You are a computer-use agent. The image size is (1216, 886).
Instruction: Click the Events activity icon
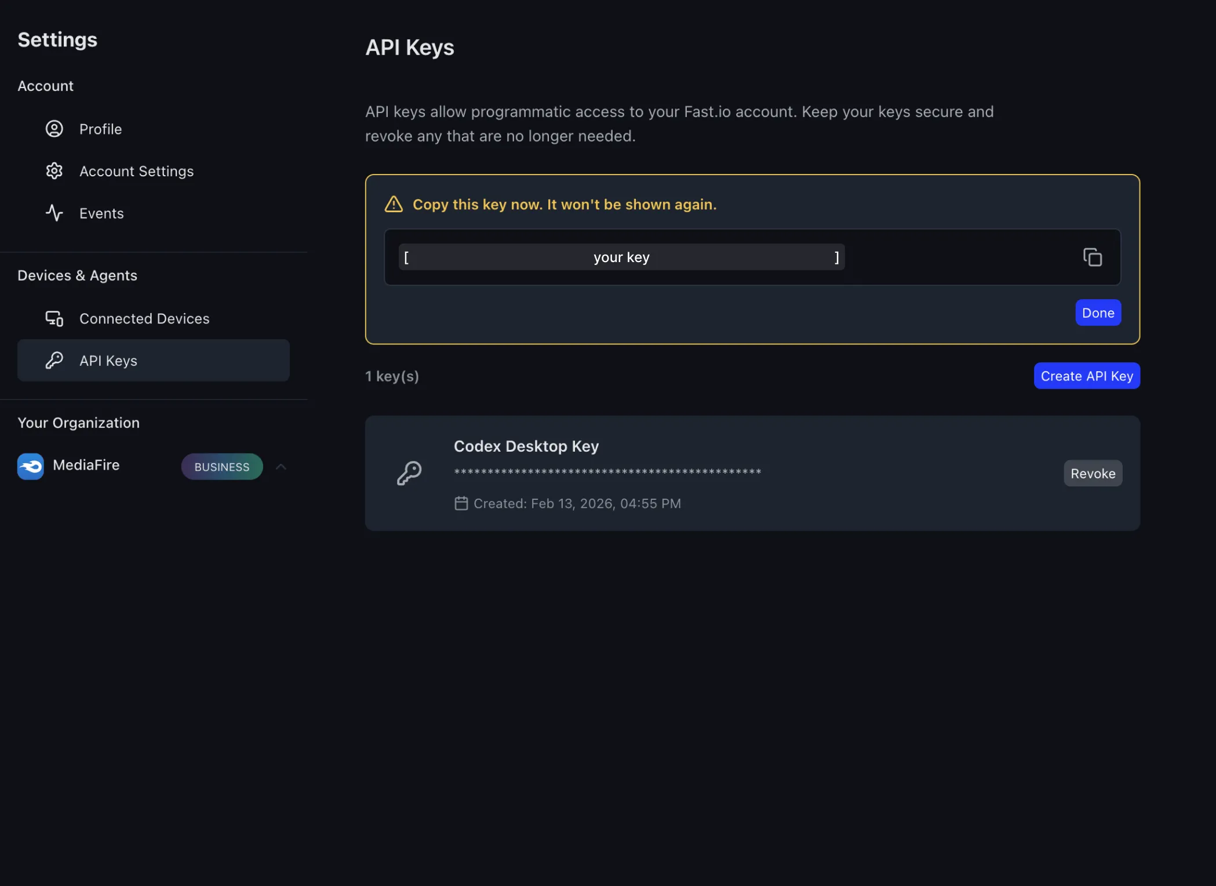tap(54, 213)
